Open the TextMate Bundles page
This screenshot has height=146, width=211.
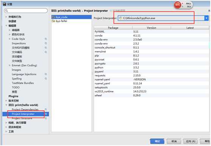coord(23,83)
